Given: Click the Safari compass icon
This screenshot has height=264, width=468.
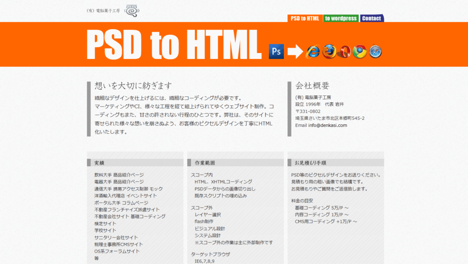Looking at the screenshot, I should 375,52.
